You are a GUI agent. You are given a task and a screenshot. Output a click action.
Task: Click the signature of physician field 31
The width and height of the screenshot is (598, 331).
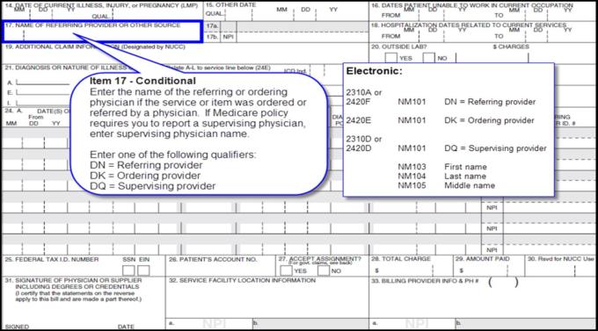coord(84,303)
